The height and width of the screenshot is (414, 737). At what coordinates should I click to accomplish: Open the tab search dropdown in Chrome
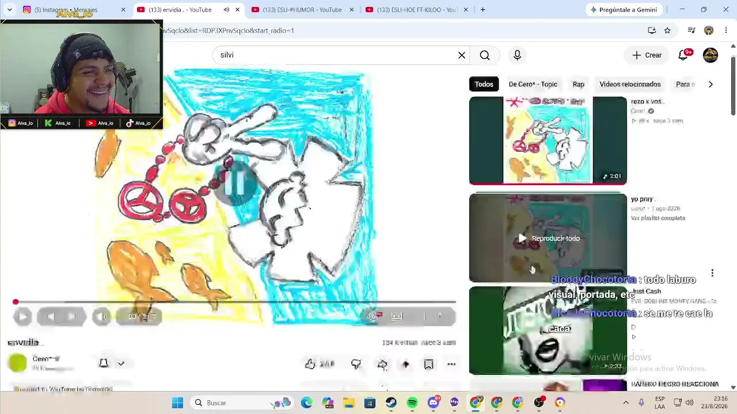click(x=10, y=10)
